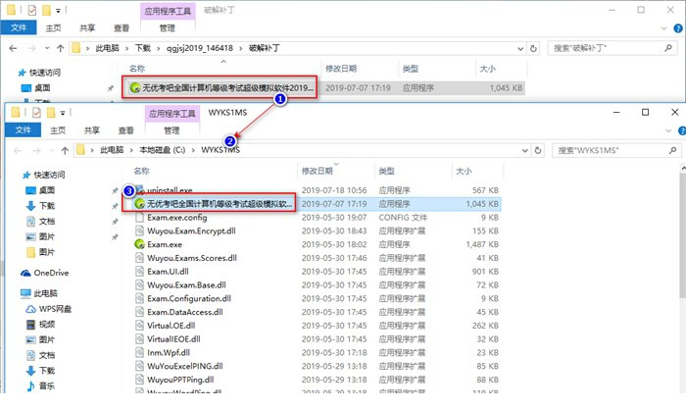Select the Exam.Configuration.dll file
686x409 pixels.
189,298
